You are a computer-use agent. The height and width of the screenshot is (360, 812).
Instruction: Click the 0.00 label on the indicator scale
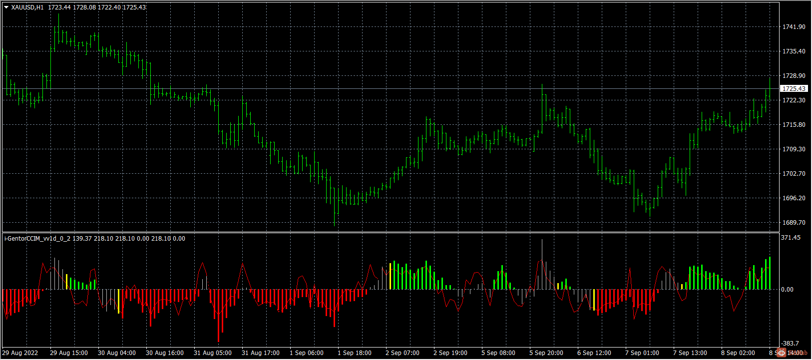(788, 290)
